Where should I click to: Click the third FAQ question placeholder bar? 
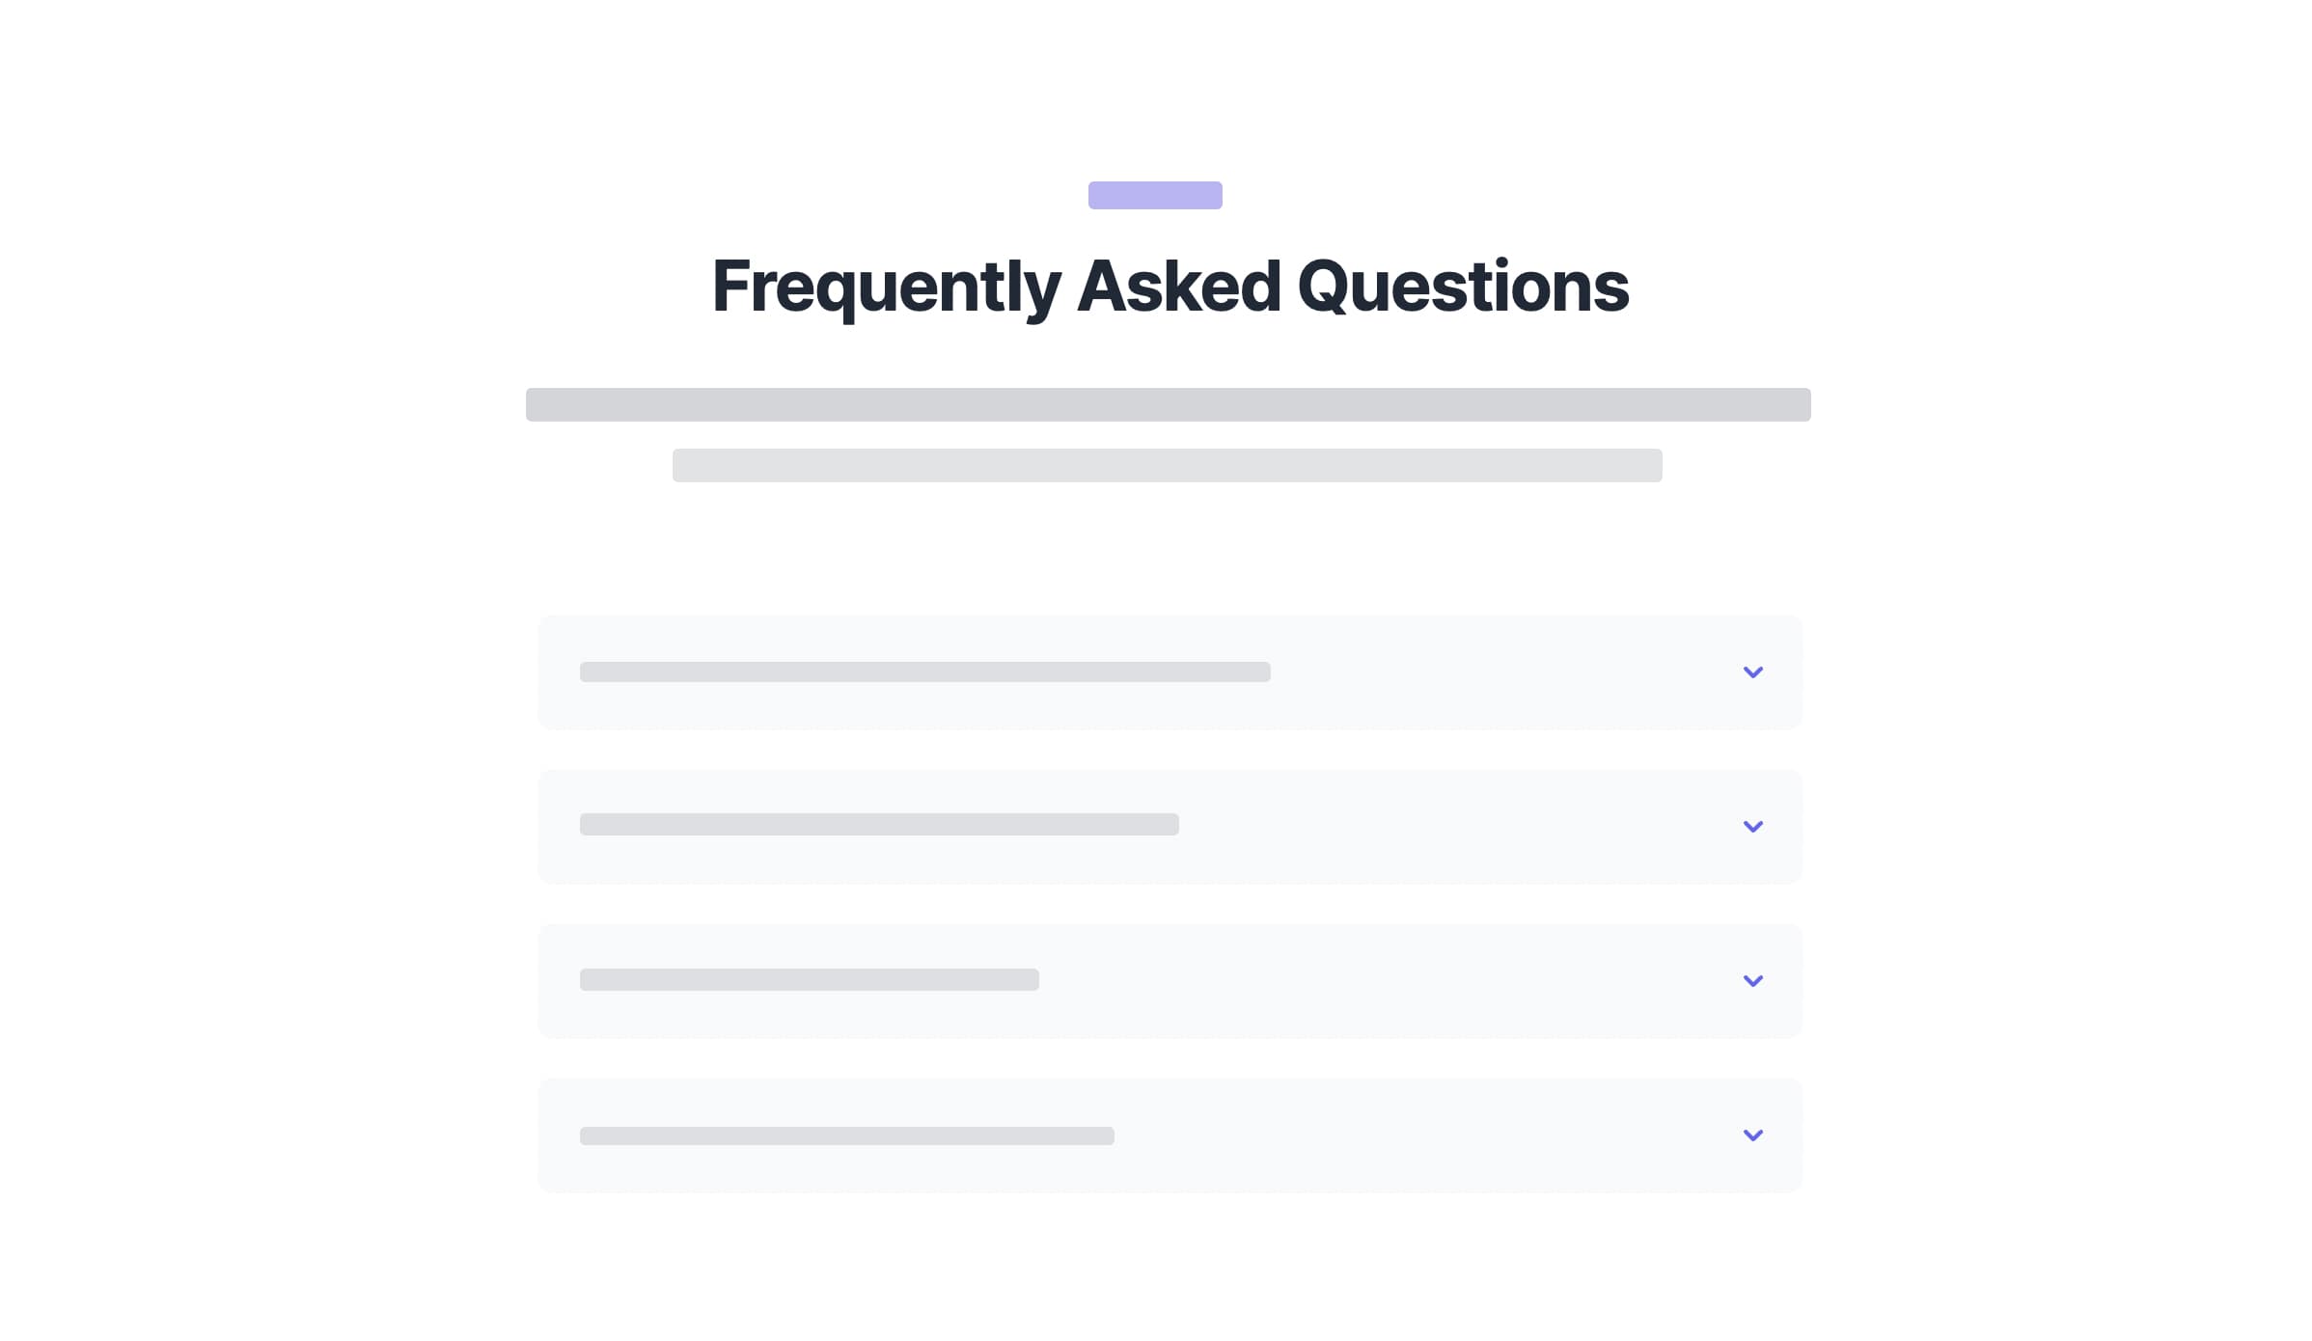coord(809,980)
